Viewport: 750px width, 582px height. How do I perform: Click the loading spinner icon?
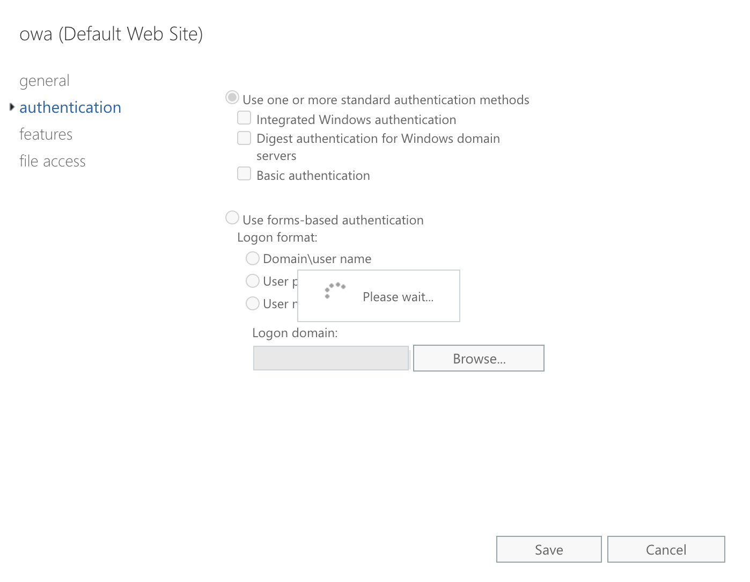tap(334, 290)
